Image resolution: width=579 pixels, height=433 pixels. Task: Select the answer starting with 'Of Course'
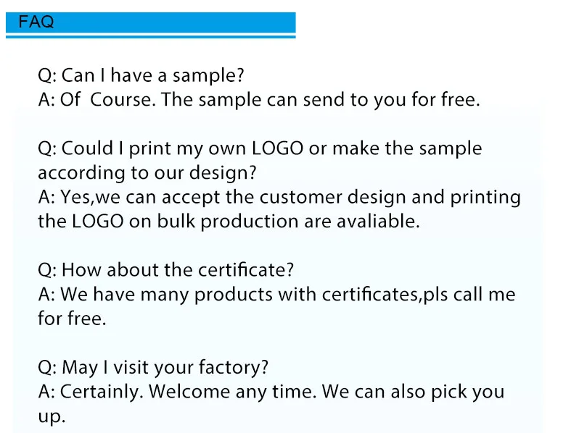point(258,100)
